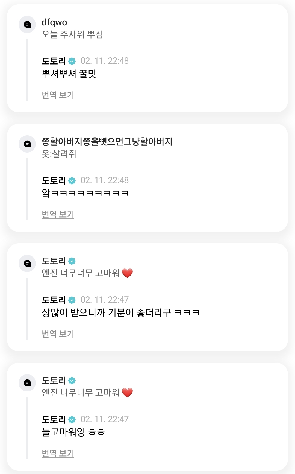Click 번역 보기 under 악ㅋㅋㅋ reply
Viewport: 295px width, 474px height.
(x=58, y=215)
